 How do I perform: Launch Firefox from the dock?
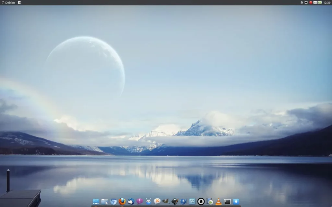[122, 202]
